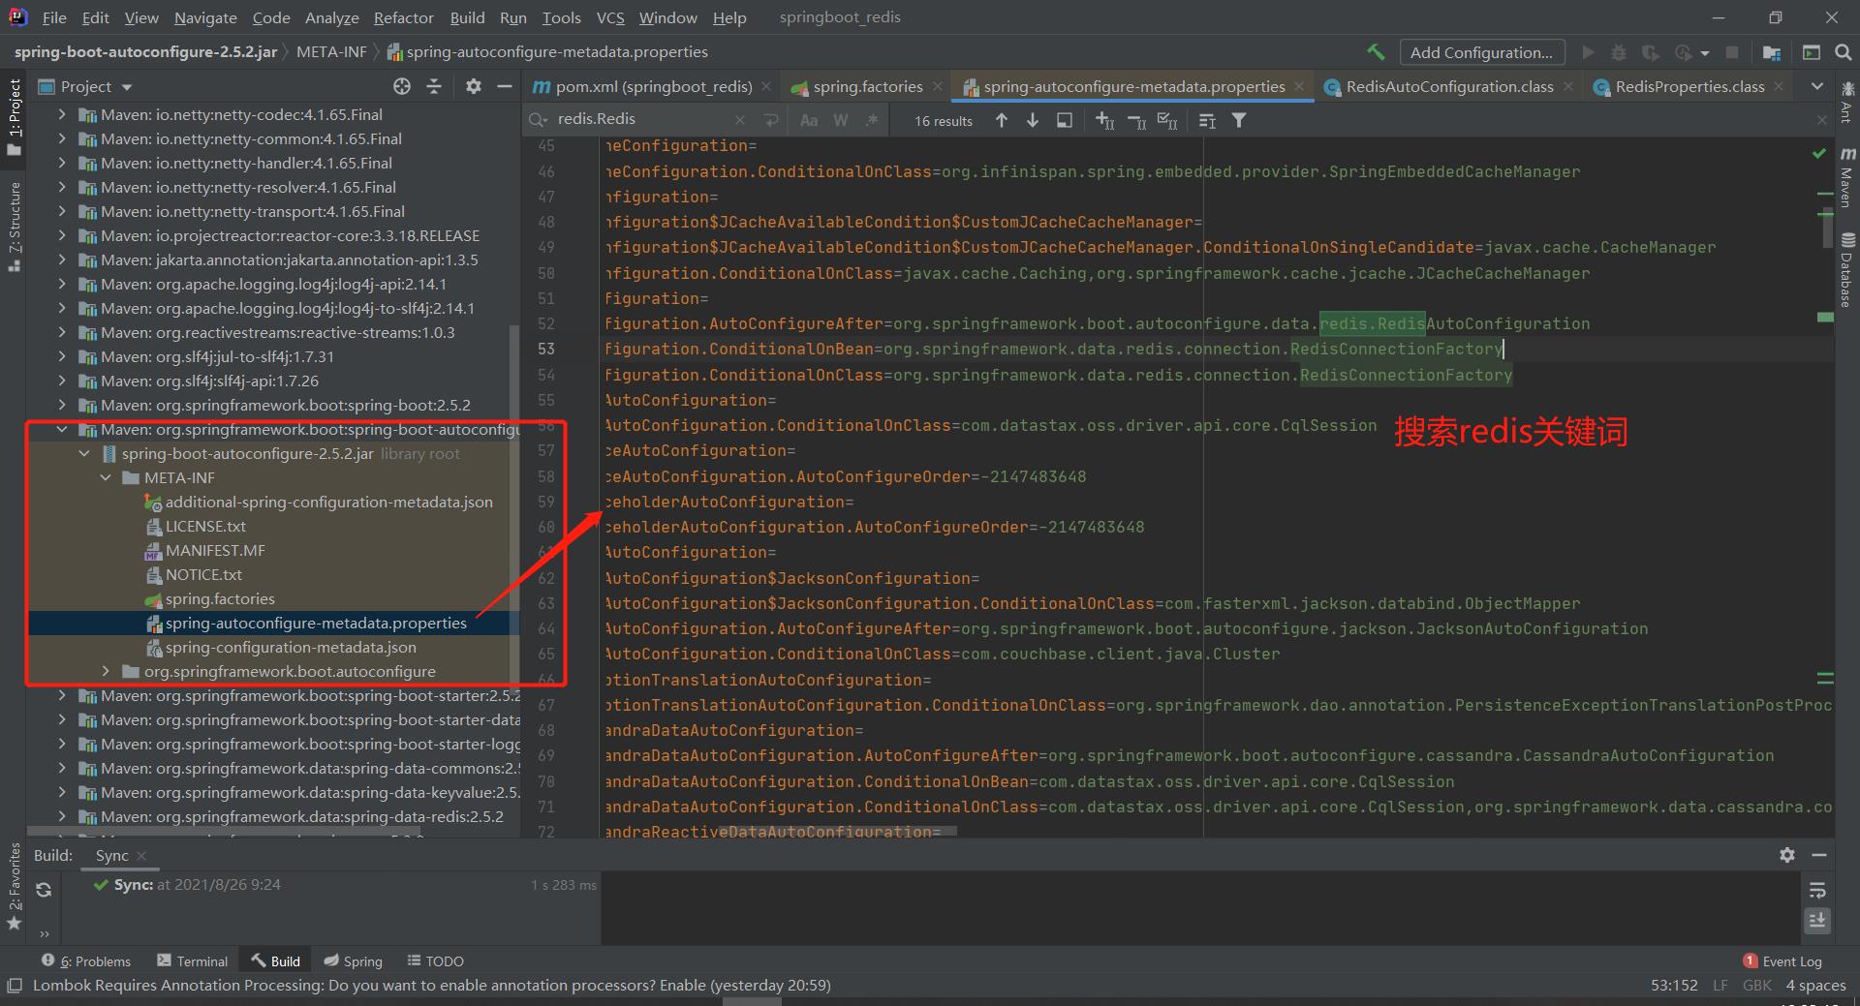Toggle Match Case (Aa) search option
The width and height of the screenshot is (1860, 1006).
pyautogui.click(x=809, y=120)
